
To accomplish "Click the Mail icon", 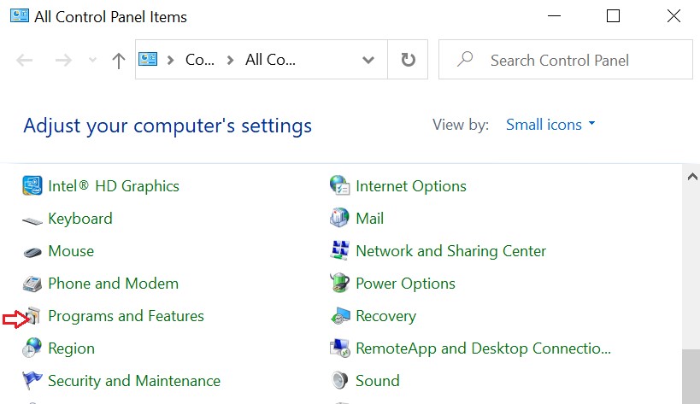I will 339,218.
